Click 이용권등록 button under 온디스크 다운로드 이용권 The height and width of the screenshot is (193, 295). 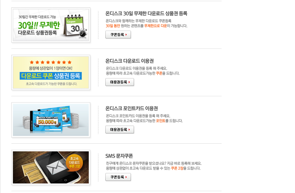coord(120,82)
